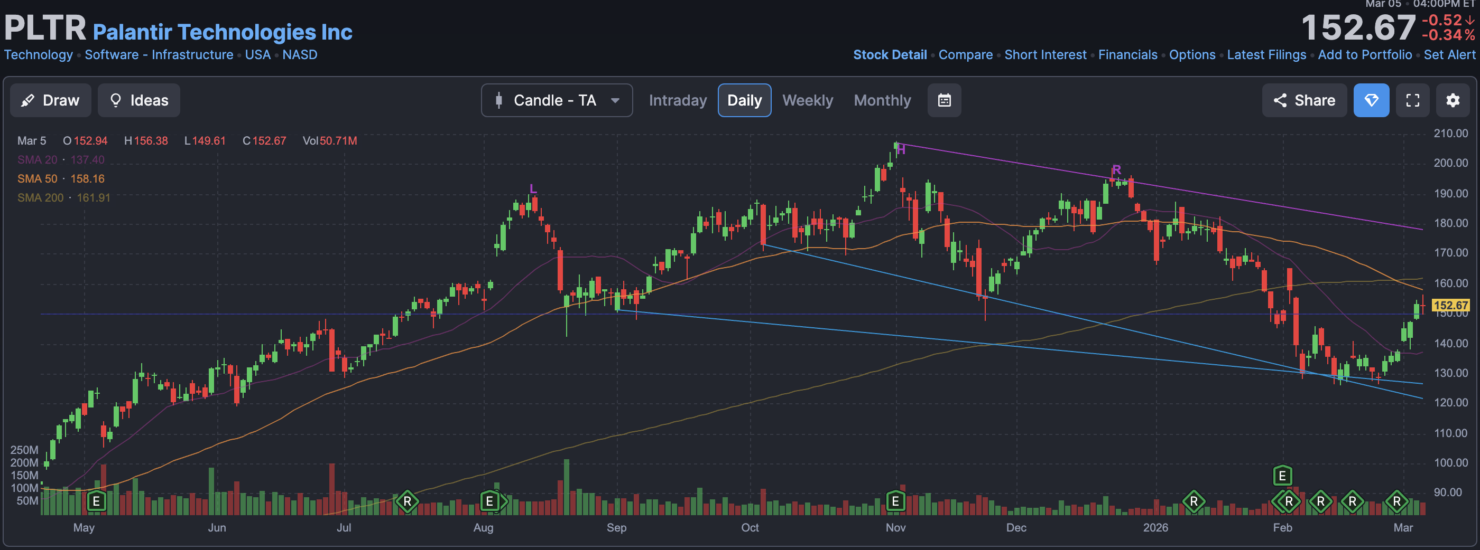Open the USA country link

(258, 55)
